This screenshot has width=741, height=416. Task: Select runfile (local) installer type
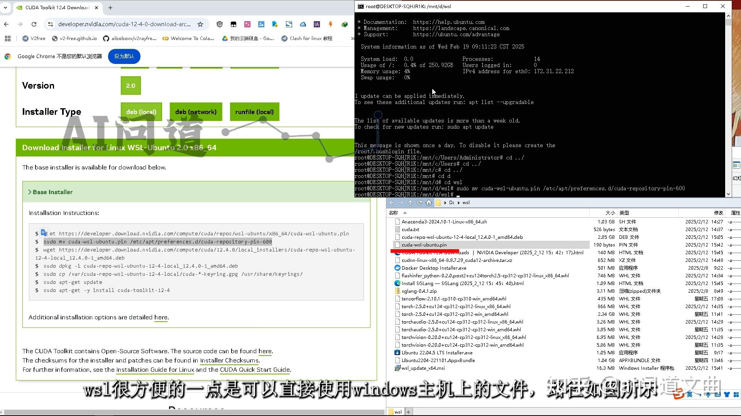(254, 112)
